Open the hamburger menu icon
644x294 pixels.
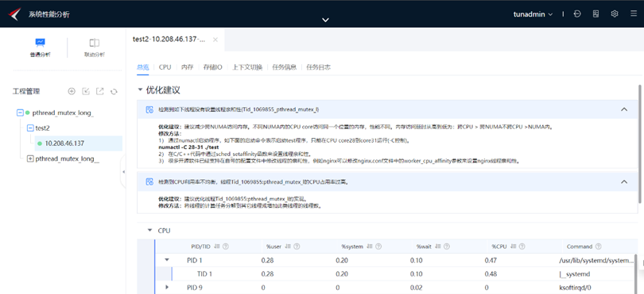[634, 14]
